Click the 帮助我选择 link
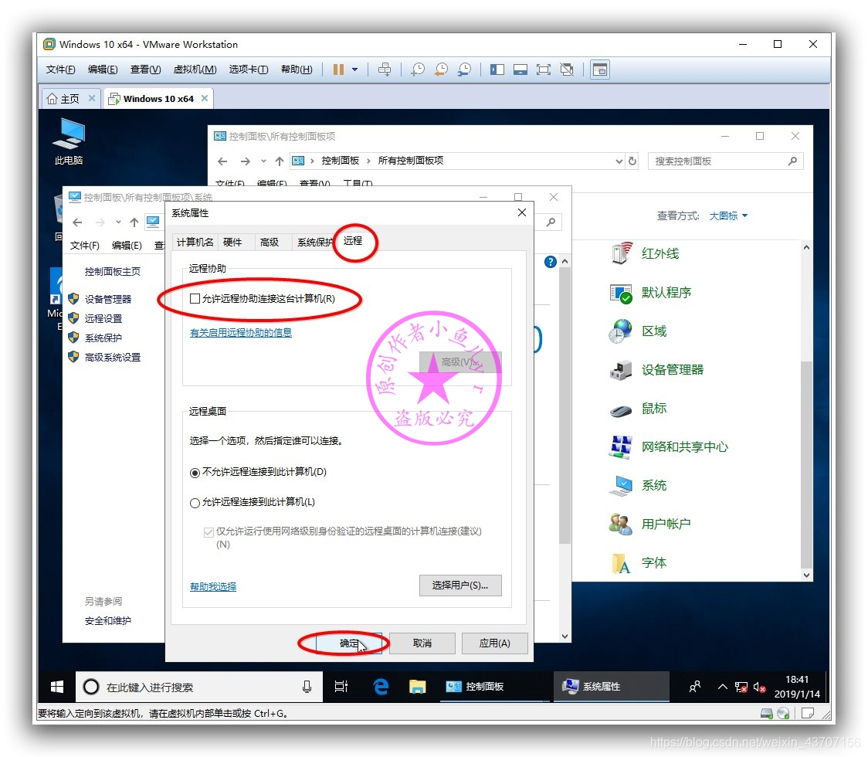The image size is (868, 757). tap(212, 586)
